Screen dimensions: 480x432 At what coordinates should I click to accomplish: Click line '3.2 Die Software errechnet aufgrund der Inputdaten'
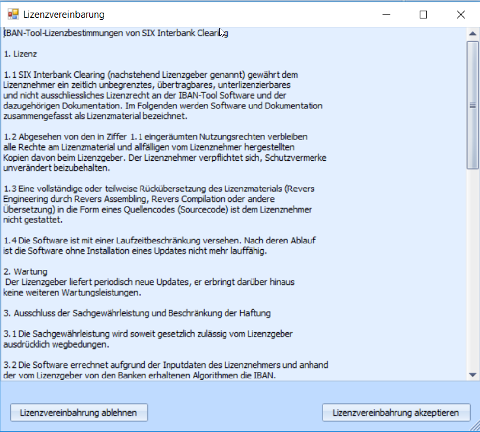pyautogui.click(x=166, y=365)
